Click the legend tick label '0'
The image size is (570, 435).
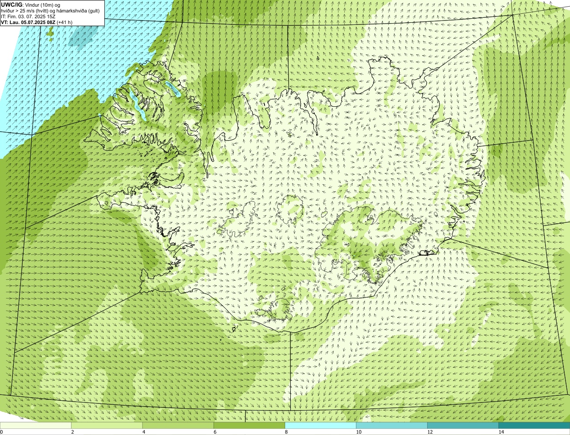(x=1, y=432)
